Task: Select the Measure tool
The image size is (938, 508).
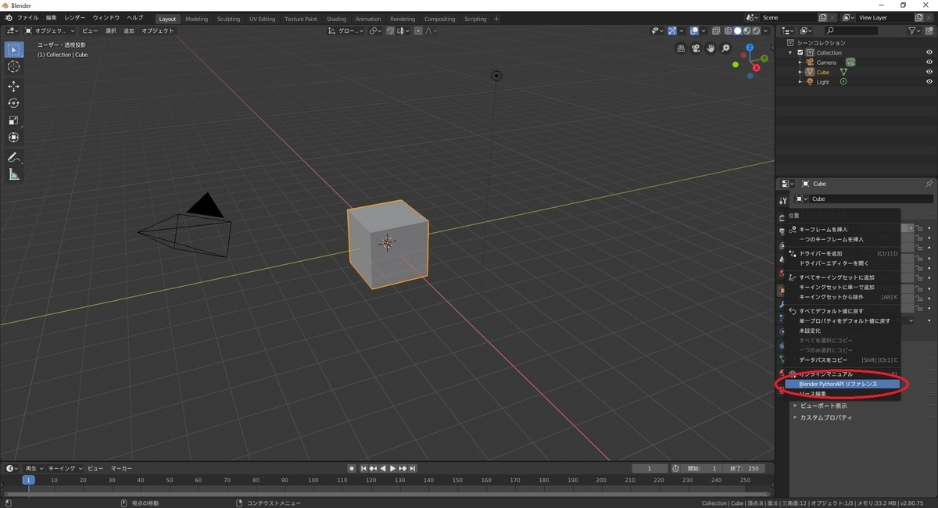Action: tap(13, 174)
